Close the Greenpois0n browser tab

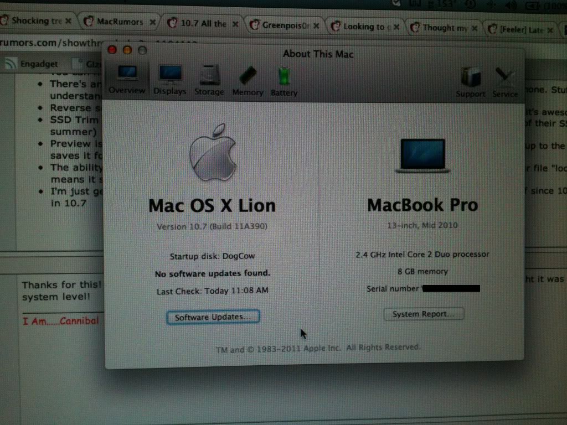(316, 25)
